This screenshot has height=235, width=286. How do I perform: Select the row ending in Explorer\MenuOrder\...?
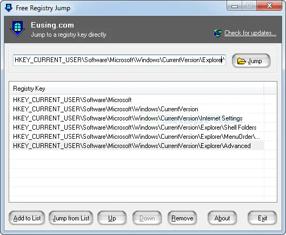(137, 136)
